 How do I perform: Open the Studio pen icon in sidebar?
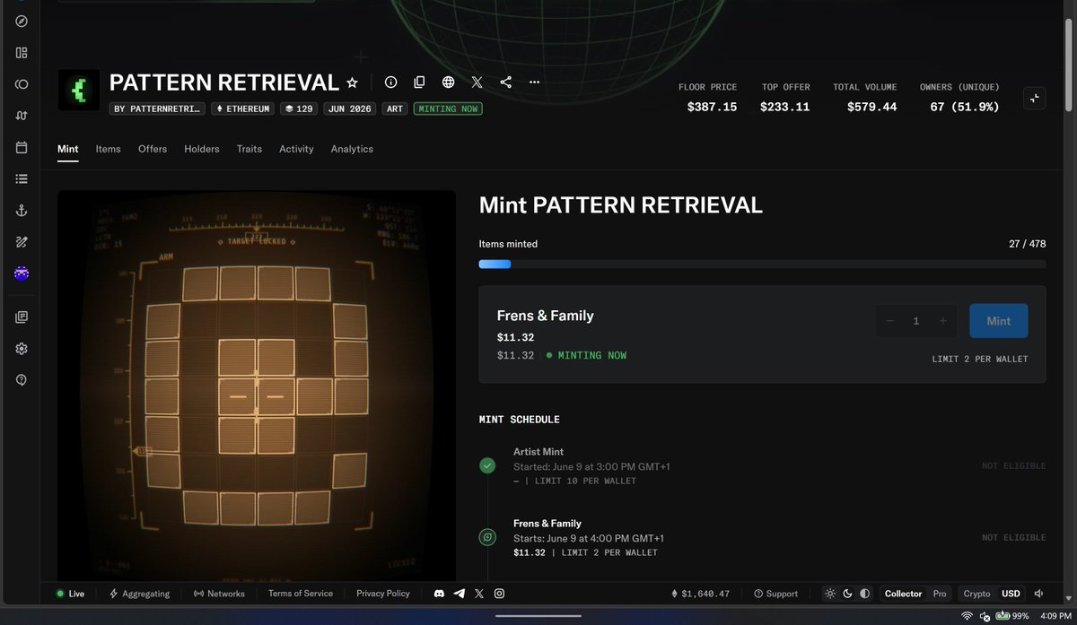click(22, 241)
